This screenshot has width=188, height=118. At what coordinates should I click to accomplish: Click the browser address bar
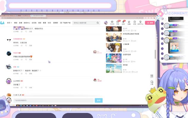[x=72, y=18]
